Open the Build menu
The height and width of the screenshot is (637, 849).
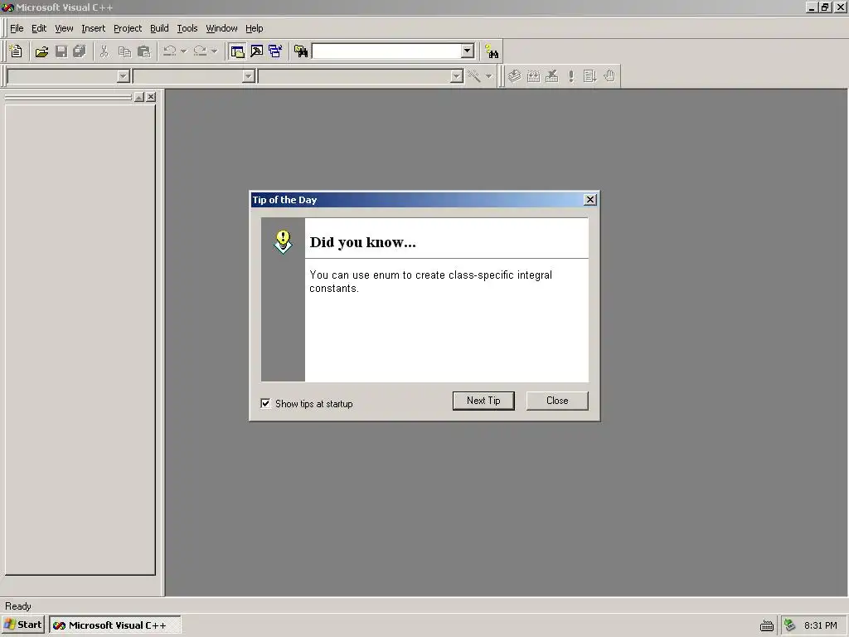click(x=159, y=28)
